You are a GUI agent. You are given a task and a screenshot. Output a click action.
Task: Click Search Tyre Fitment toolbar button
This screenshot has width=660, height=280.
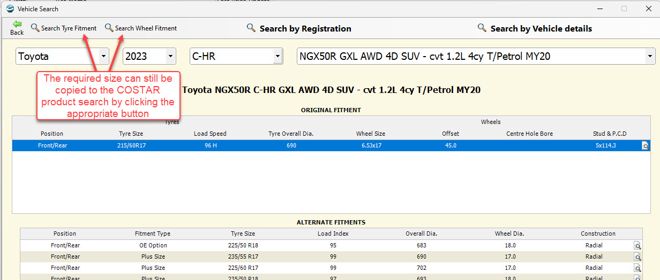(64, 28)
